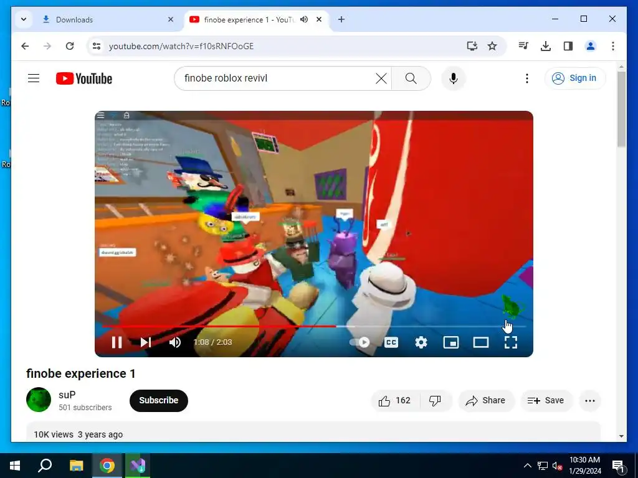Search with your voice microphone
The height and width of the screenshot is (478, 638).
(x=454, y=78)
